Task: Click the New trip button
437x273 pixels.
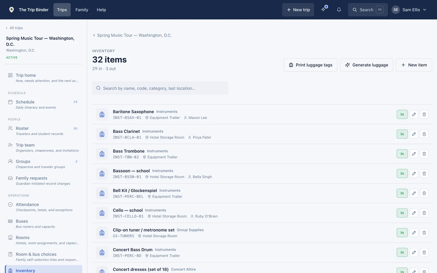Action: tap(298, 10)
